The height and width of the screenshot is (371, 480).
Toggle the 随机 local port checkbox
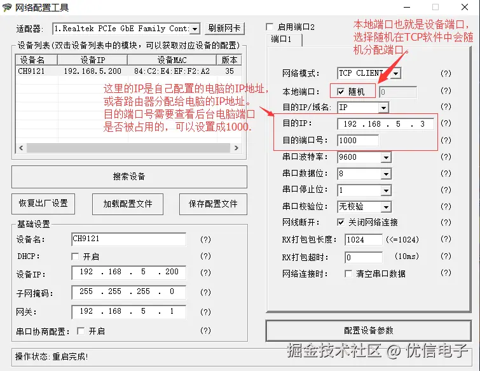pos(341,92)
